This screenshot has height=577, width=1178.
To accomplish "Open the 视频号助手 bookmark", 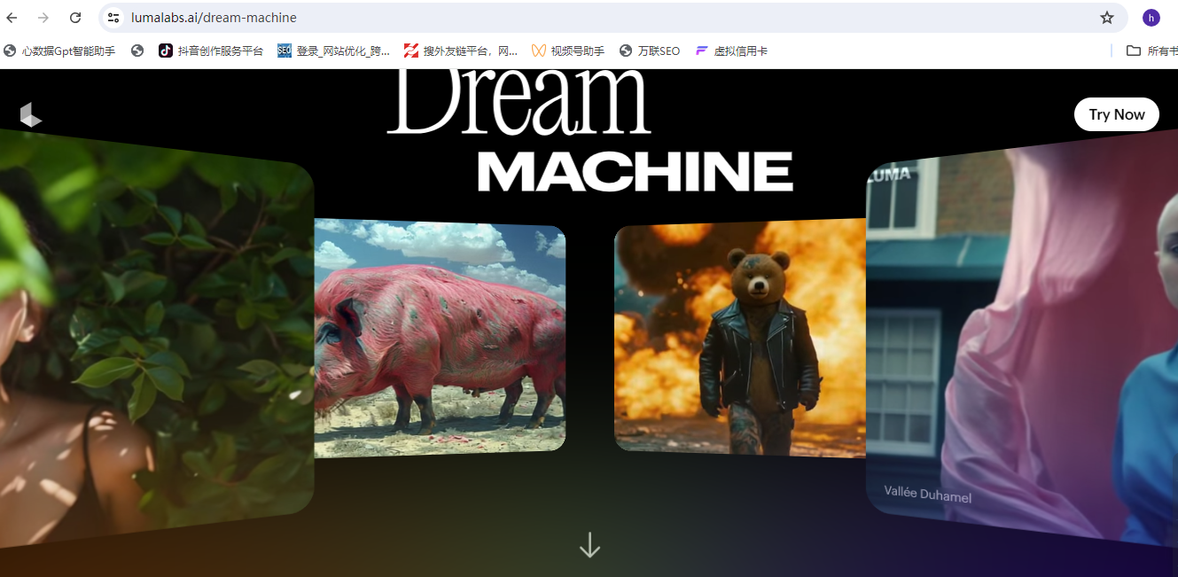I will click(x=568, y=51).
